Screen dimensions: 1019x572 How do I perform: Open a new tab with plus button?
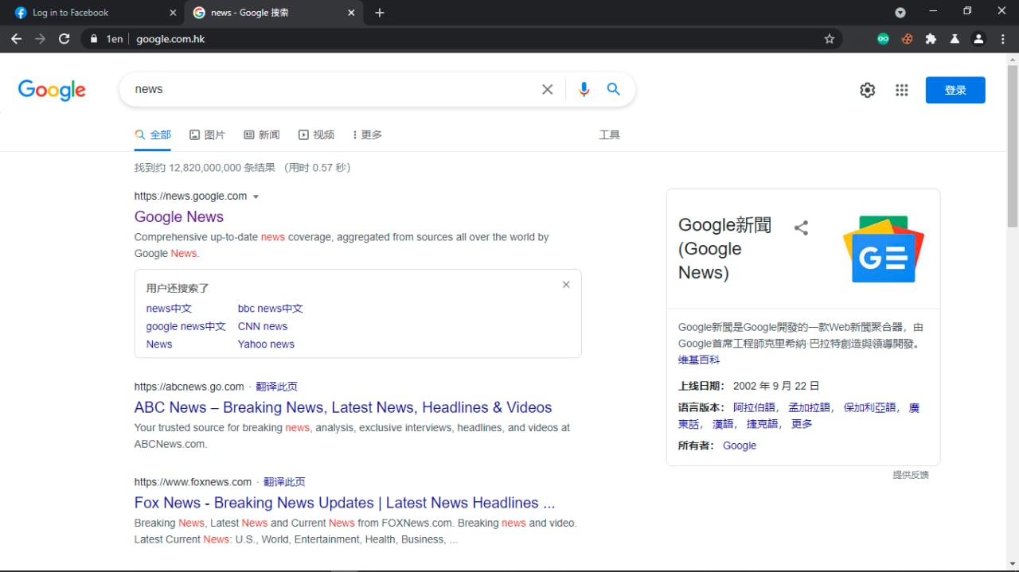(x=380, y=13)
